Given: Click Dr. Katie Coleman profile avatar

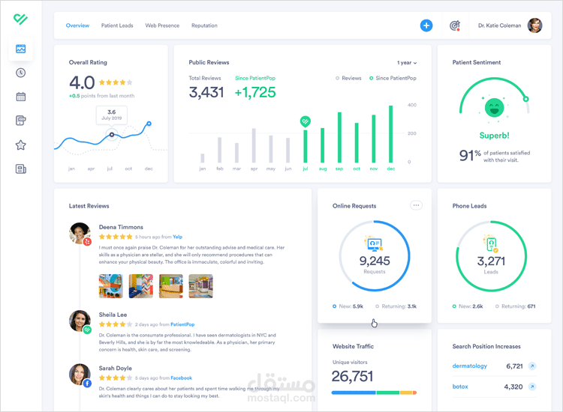Looking at the screenshot, I should [x=534, y=25].
